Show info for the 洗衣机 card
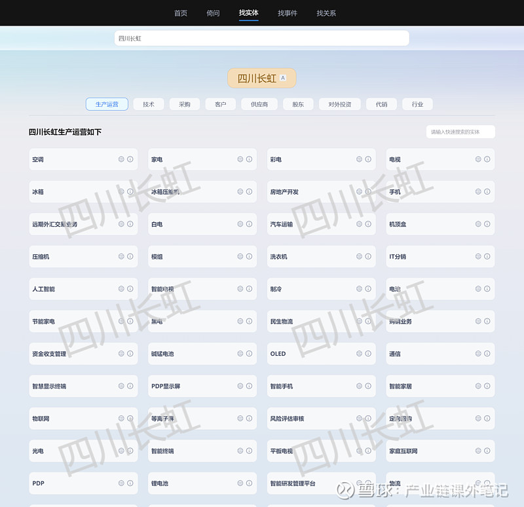Screen dimensions: 524x507 (x=368, y=256)
